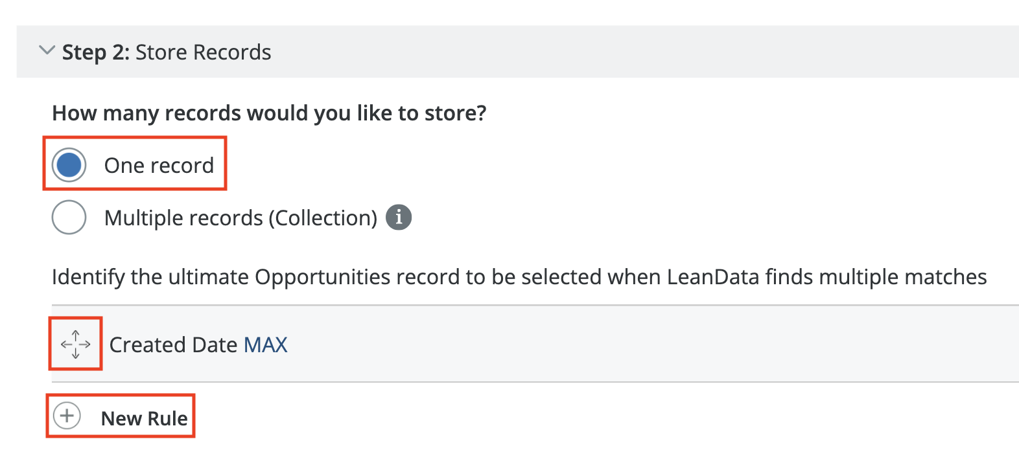Click the 'Store Records' section title text

pyautogui.click(x=203, y=52)
